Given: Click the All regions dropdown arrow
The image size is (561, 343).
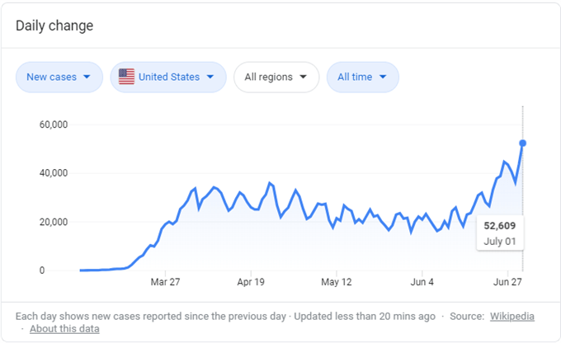Looking at the screenshot, I should [x=303, y=77].
